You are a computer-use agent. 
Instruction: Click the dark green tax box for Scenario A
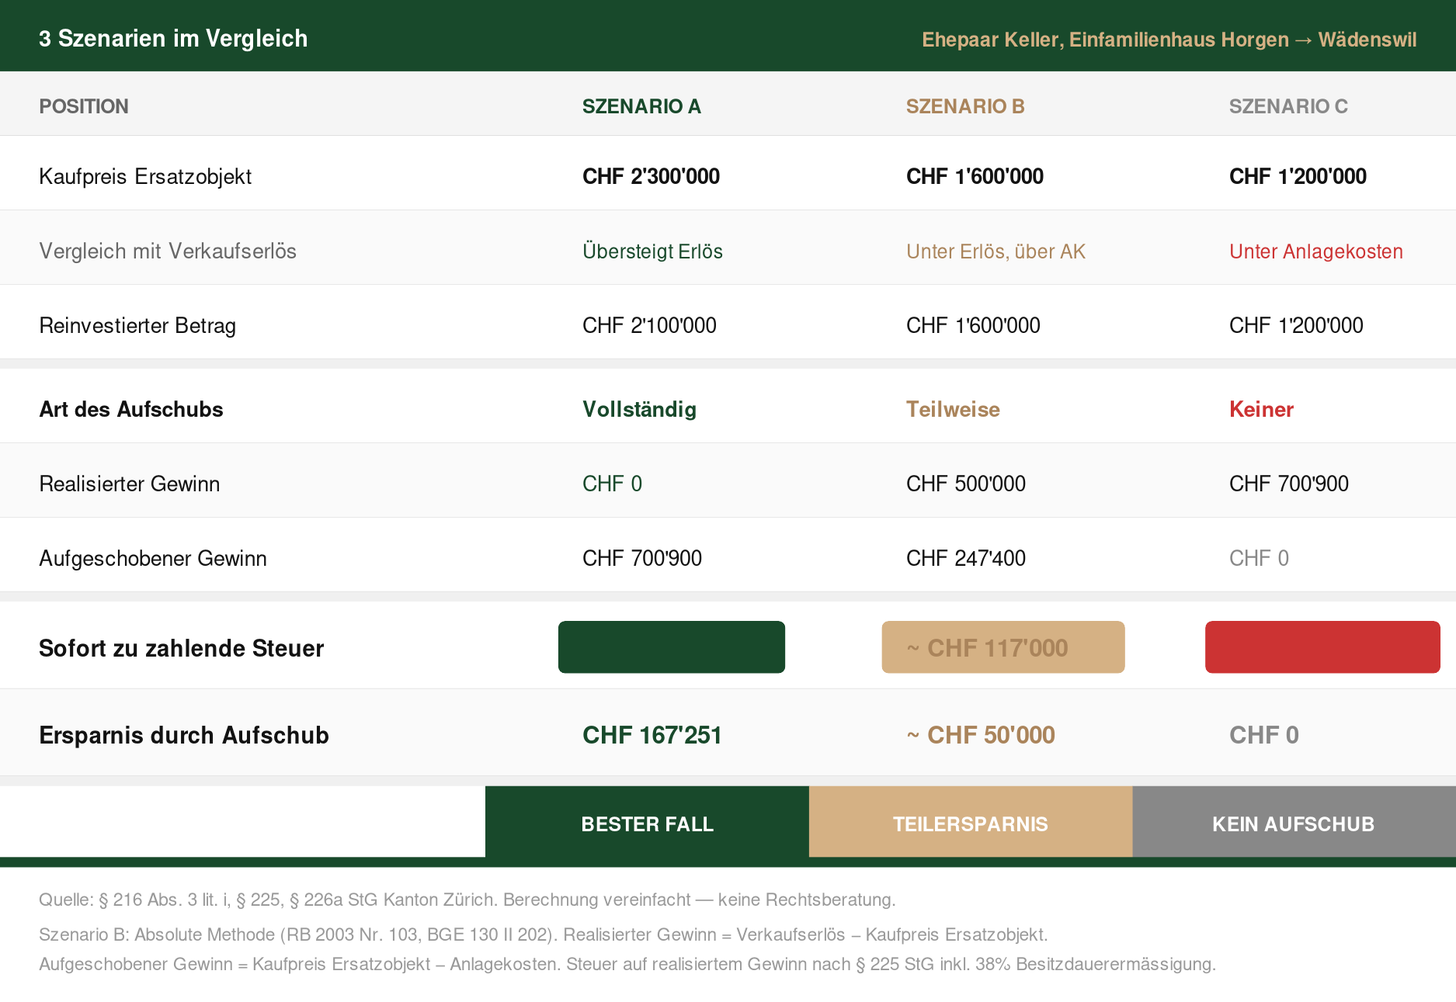(672, 647)
